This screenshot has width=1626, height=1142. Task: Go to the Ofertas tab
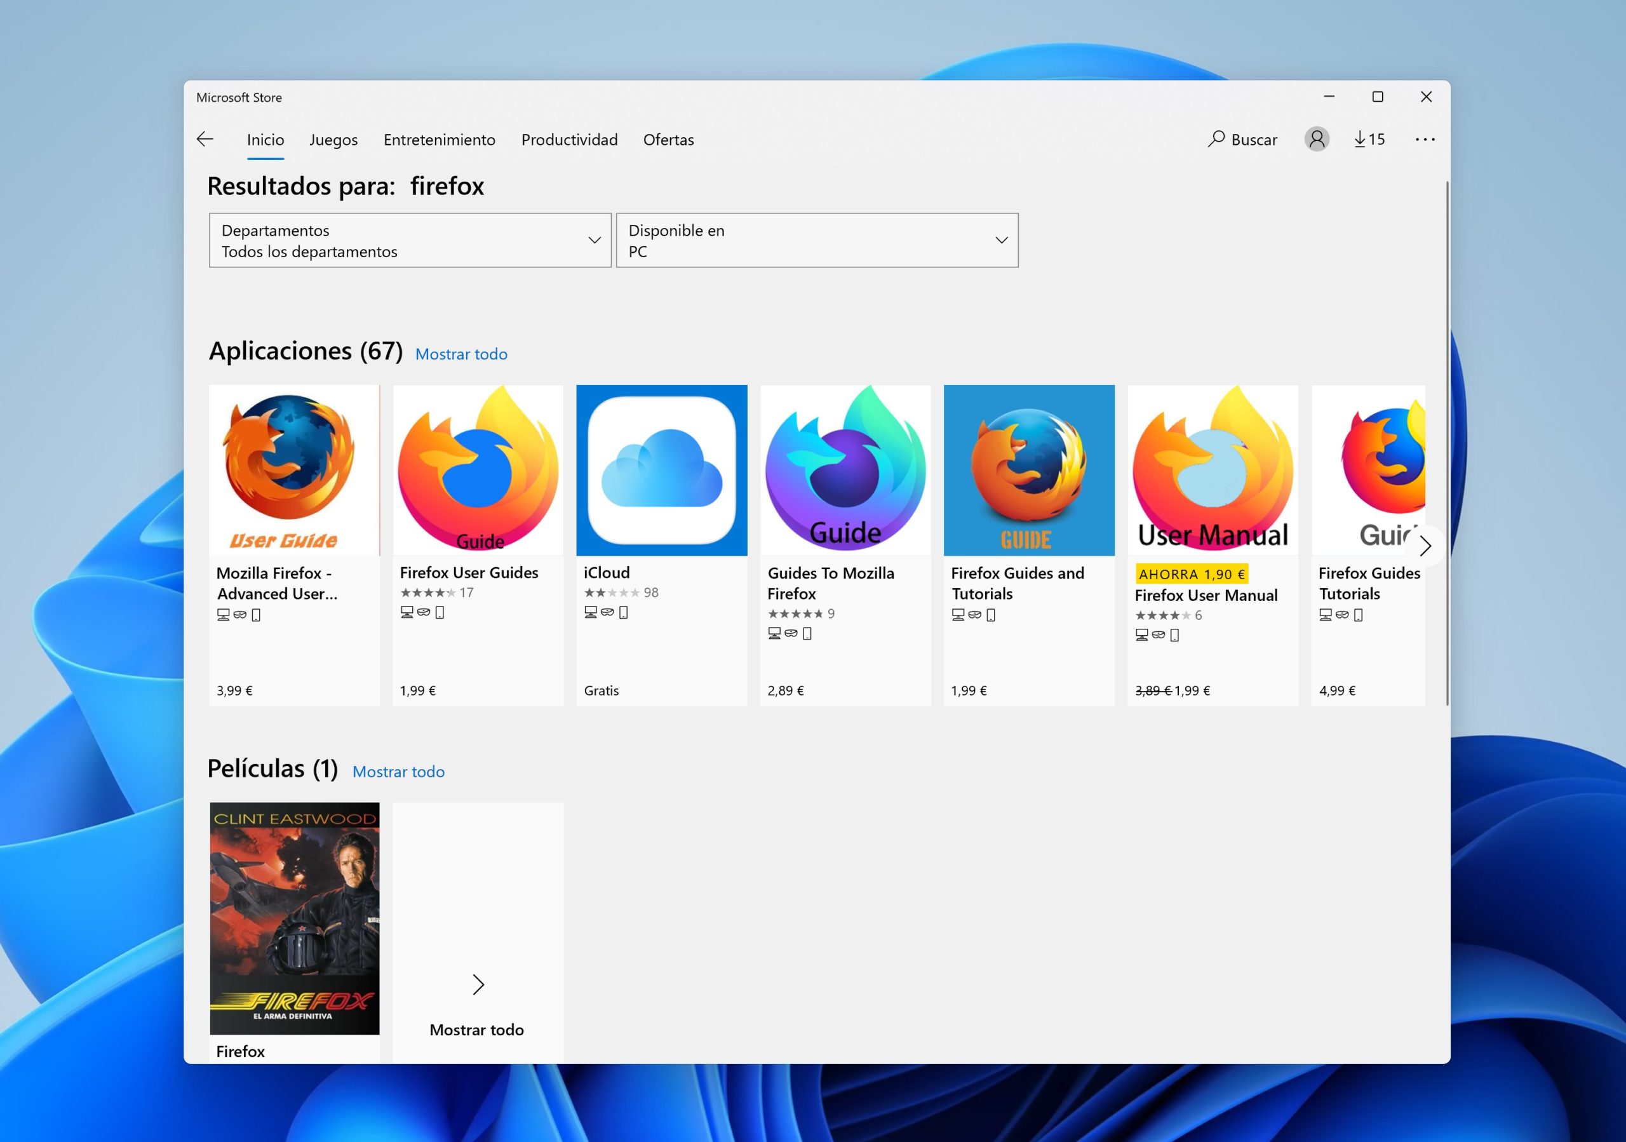click(x=668, y=140)
